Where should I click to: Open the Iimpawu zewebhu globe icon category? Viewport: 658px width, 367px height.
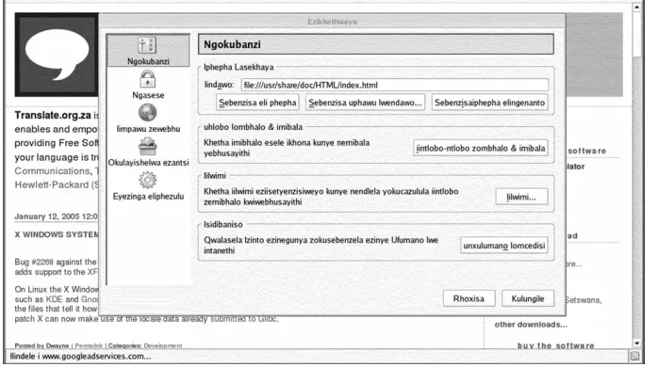(x=148, y=113)
